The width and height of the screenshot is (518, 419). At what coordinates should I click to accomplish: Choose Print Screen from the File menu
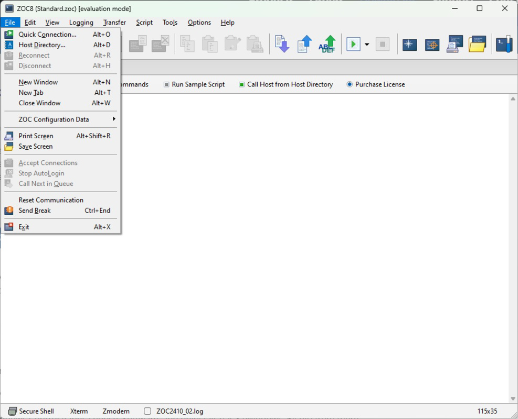point(61,136)
